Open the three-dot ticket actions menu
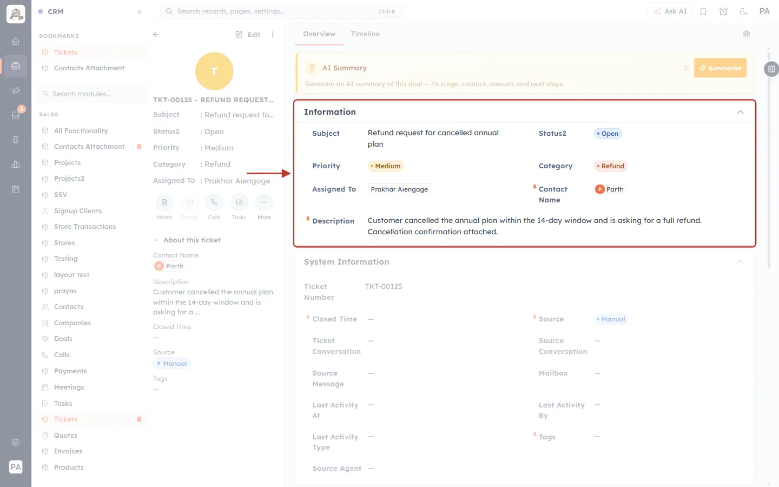This screenshot has height=487, width=779. [273, 34]
